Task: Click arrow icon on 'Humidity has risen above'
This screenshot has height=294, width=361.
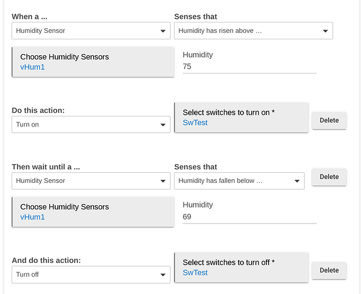Action: pos(325,31)
